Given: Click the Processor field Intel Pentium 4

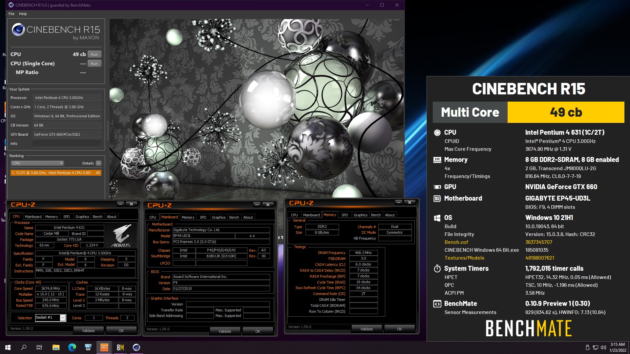Looking at the screenshot, I should (67, 98).
